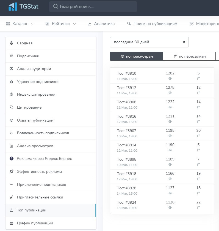Open the последние 30 дней period dropdown

click(149, 42)
